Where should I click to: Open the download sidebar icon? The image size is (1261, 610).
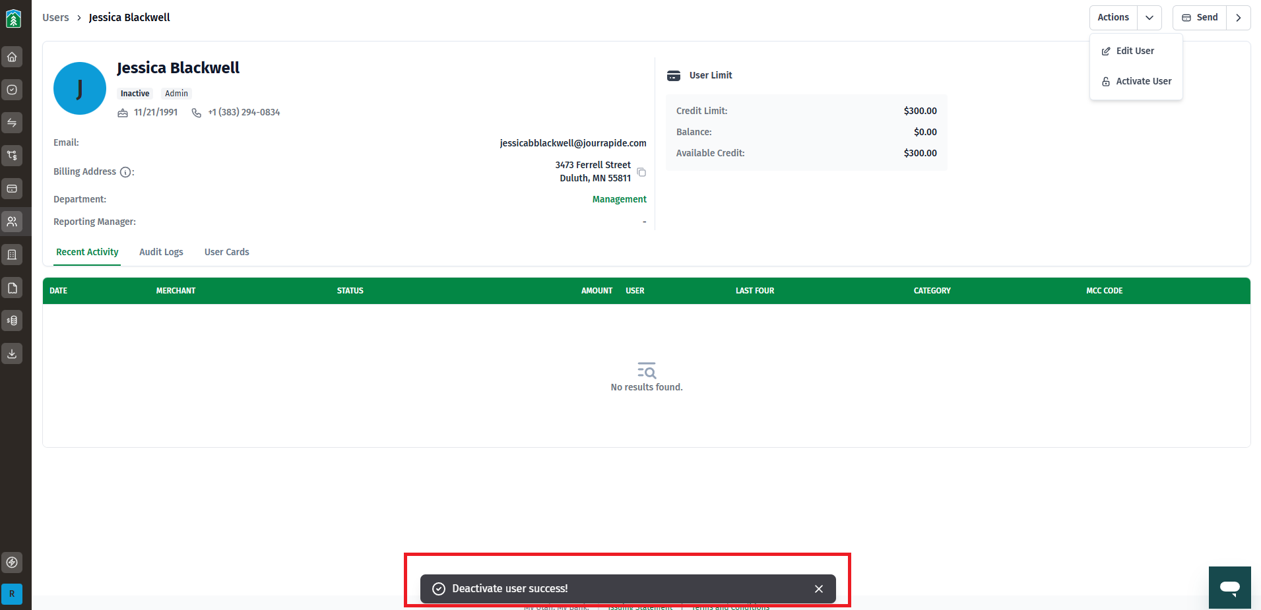tap(12, 353)
